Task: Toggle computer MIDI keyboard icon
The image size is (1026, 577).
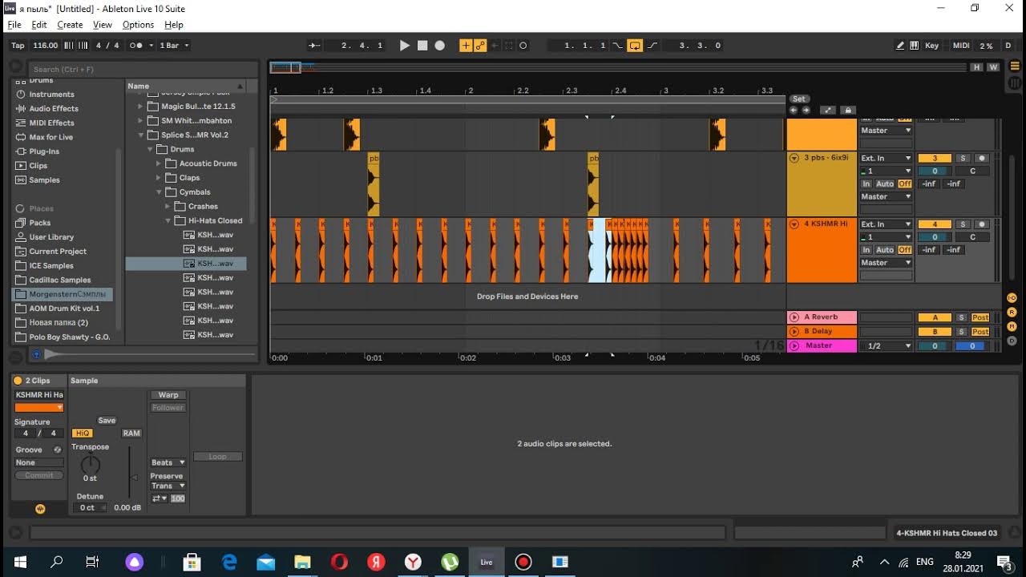Action: tap(915, 46)
